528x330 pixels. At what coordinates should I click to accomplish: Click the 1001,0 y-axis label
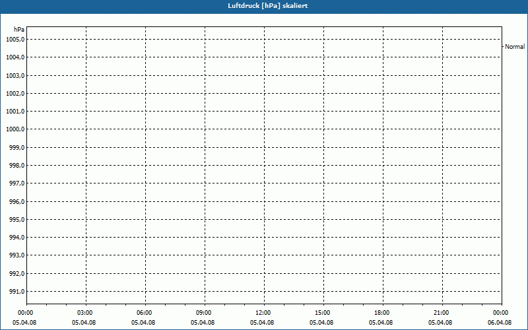[x=15, y=111]
